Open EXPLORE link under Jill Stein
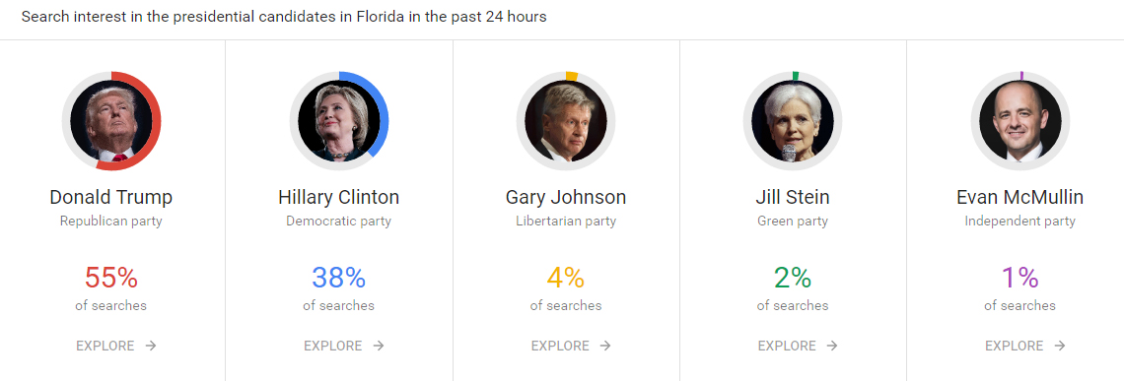 pos(798,346)
